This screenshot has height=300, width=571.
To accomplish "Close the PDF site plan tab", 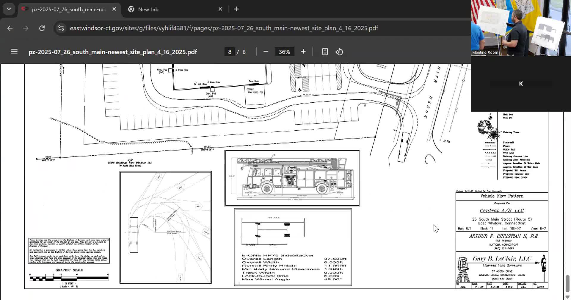I will (x=114, y=9).
